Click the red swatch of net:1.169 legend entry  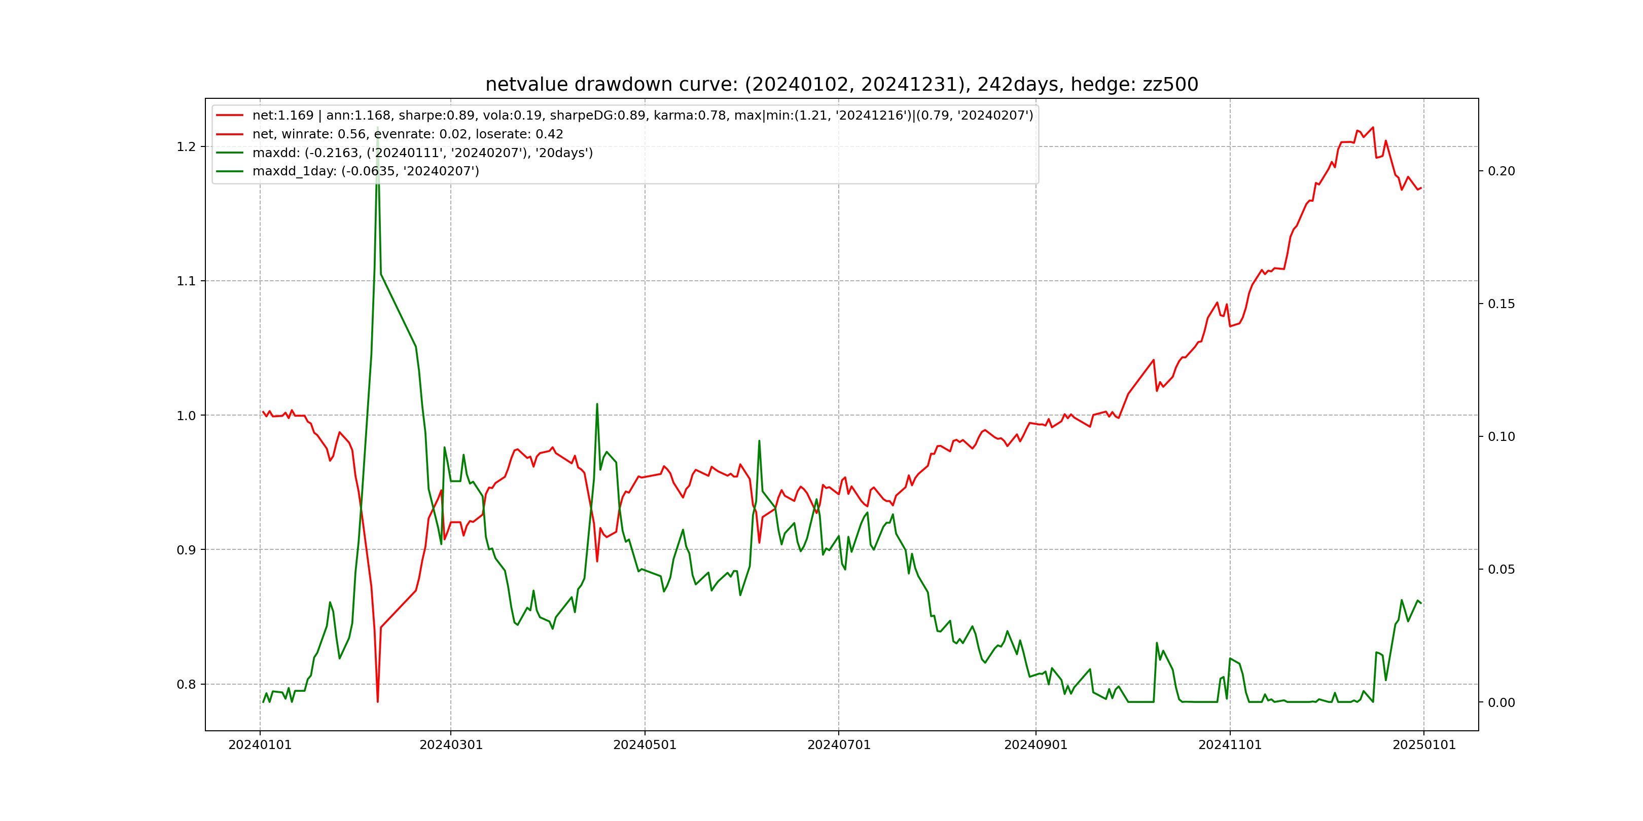[x=230, y=116]
